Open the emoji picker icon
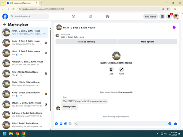 coord(170,124)
